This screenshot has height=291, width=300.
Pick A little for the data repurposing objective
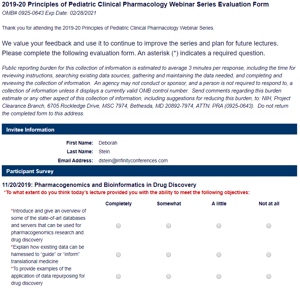[x=219, y=276]
